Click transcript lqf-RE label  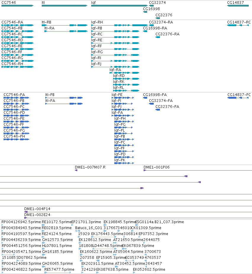click(97, 40)
